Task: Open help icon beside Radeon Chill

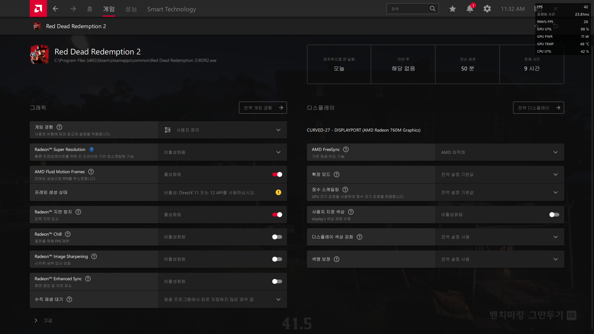Action: tap(68, 234)
